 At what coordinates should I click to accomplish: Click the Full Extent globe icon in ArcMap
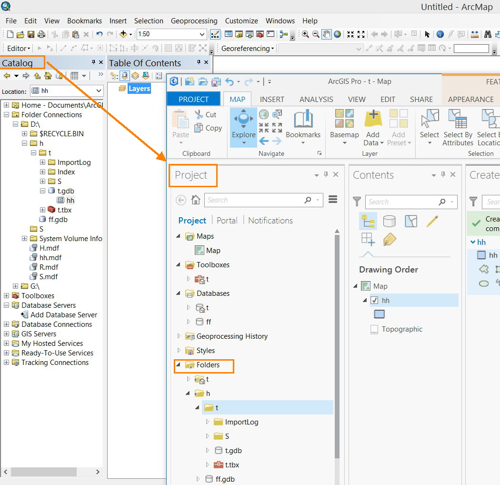tap(337, 34)
